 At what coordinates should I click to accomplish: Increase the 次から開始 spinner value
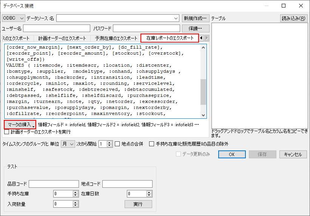coord(110,142)
